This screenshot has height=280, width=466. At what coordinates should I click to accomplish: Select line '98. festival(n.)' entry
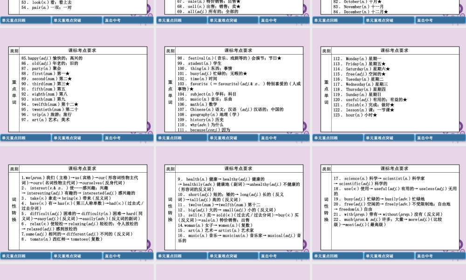pos(229,58)
